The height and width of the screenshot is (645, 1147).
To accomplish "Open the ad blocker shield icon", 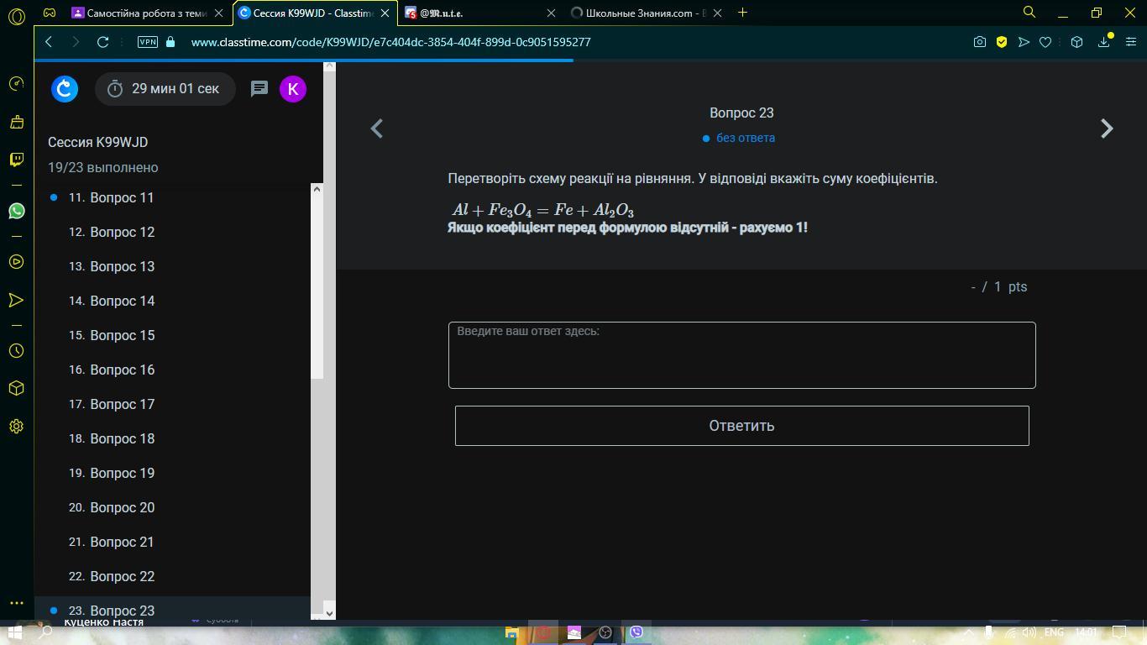I will coord(1002,41).
